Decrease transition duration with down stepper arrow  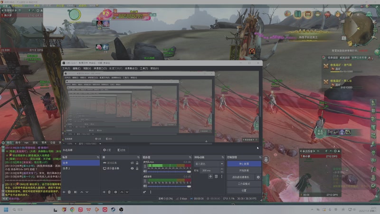click(x=221, y=172)
